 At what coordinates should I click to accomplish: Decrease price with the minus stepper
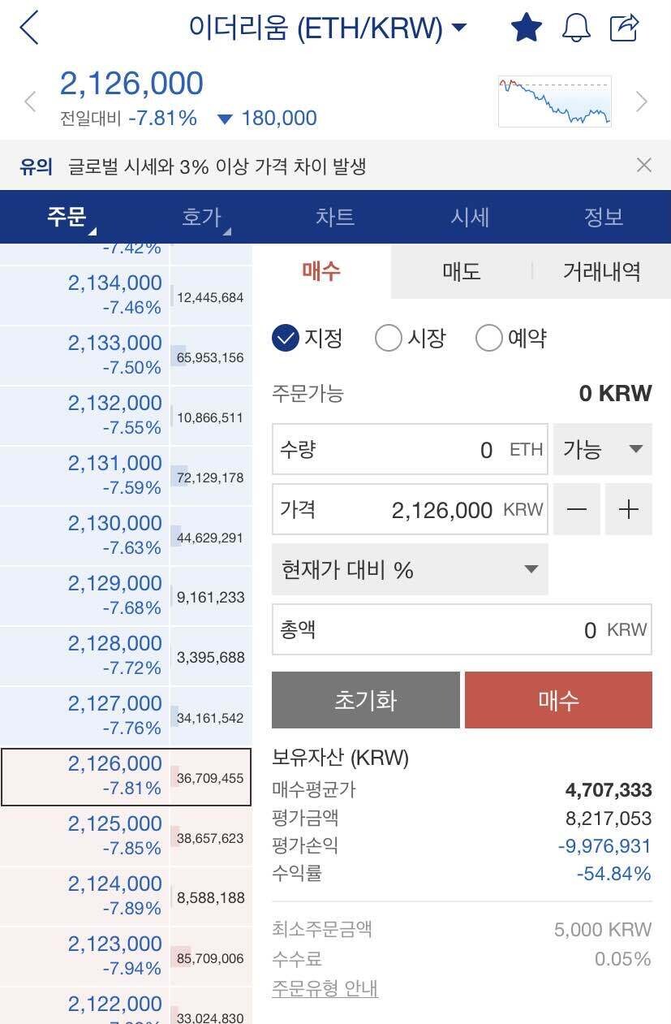(576, 509)
